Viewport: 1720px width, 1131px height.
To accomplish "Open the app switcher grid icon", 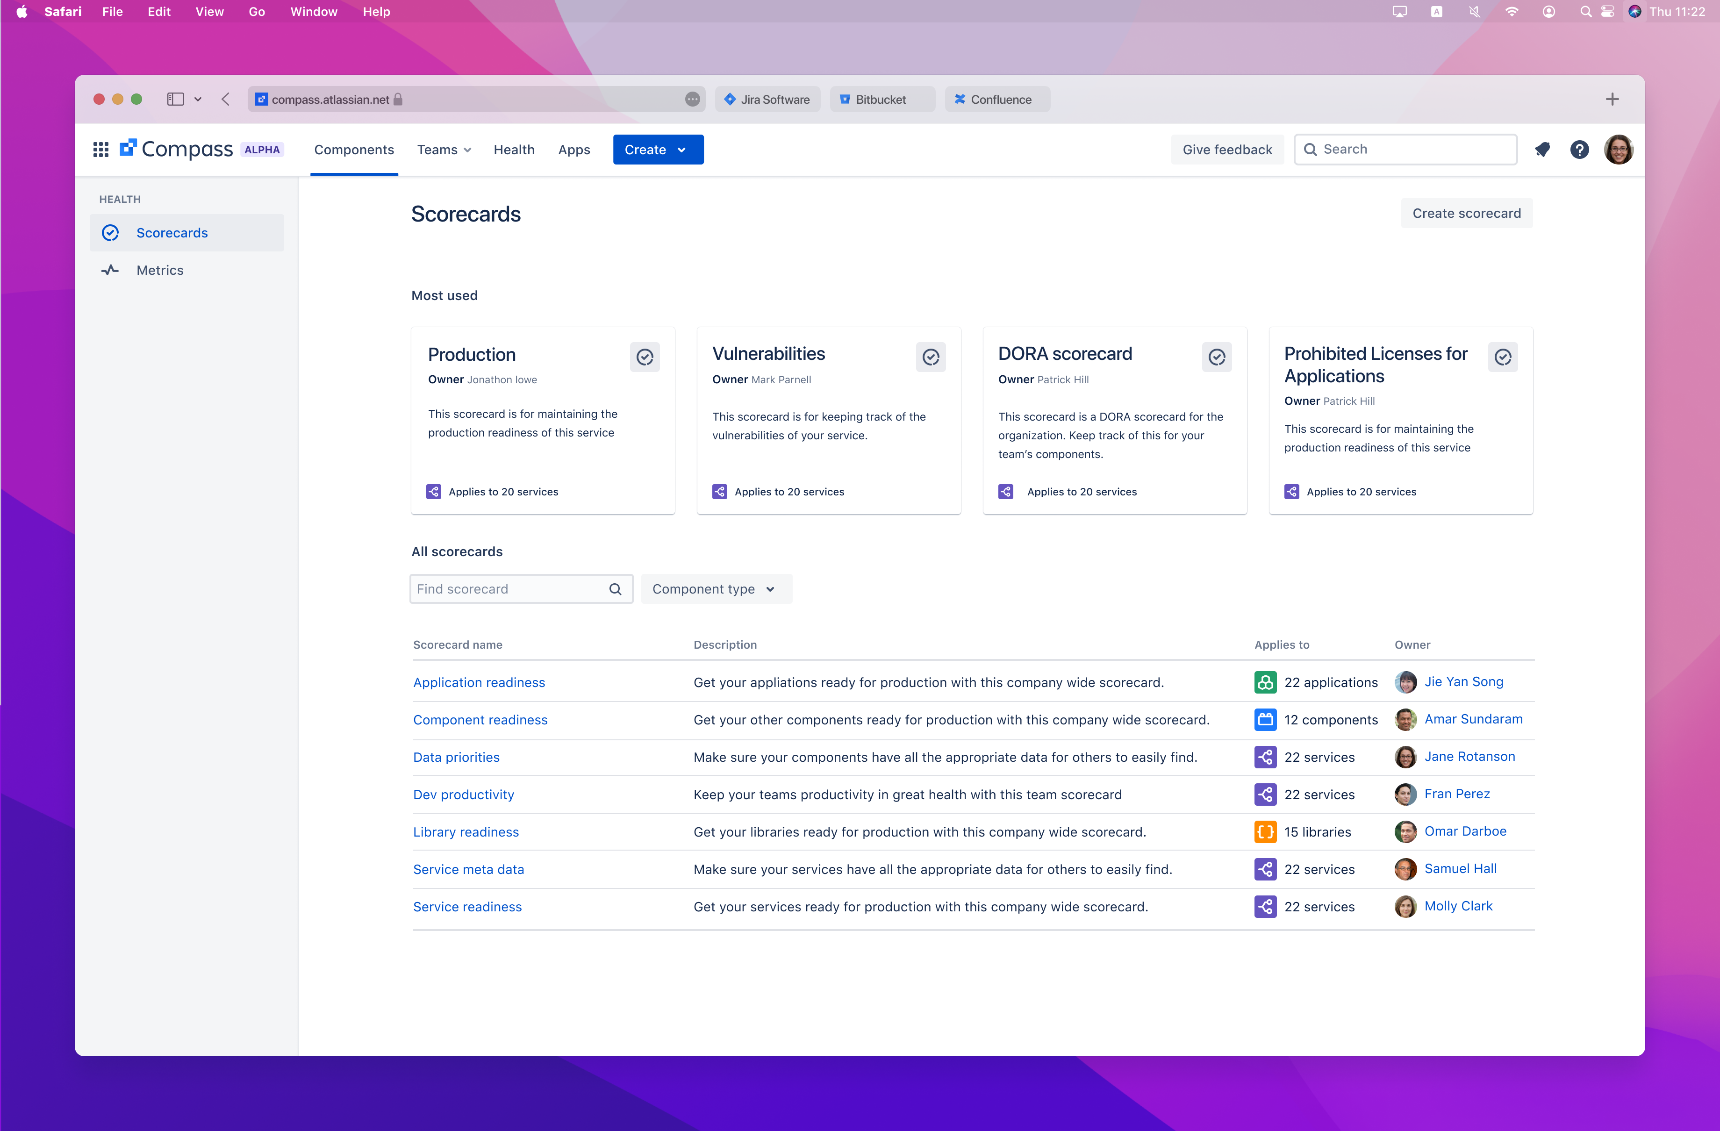I will point(100,150).
